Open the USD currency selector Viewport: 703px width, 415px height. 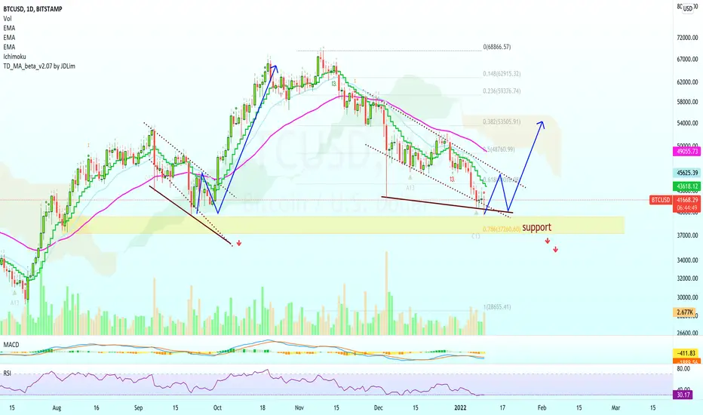click(688, 9)
